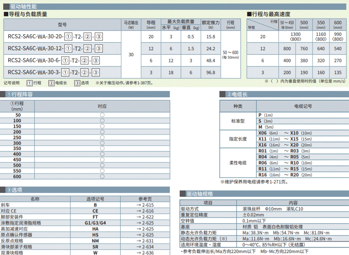
Task: Select cable code S (3m)
Action: click(265, 121)
